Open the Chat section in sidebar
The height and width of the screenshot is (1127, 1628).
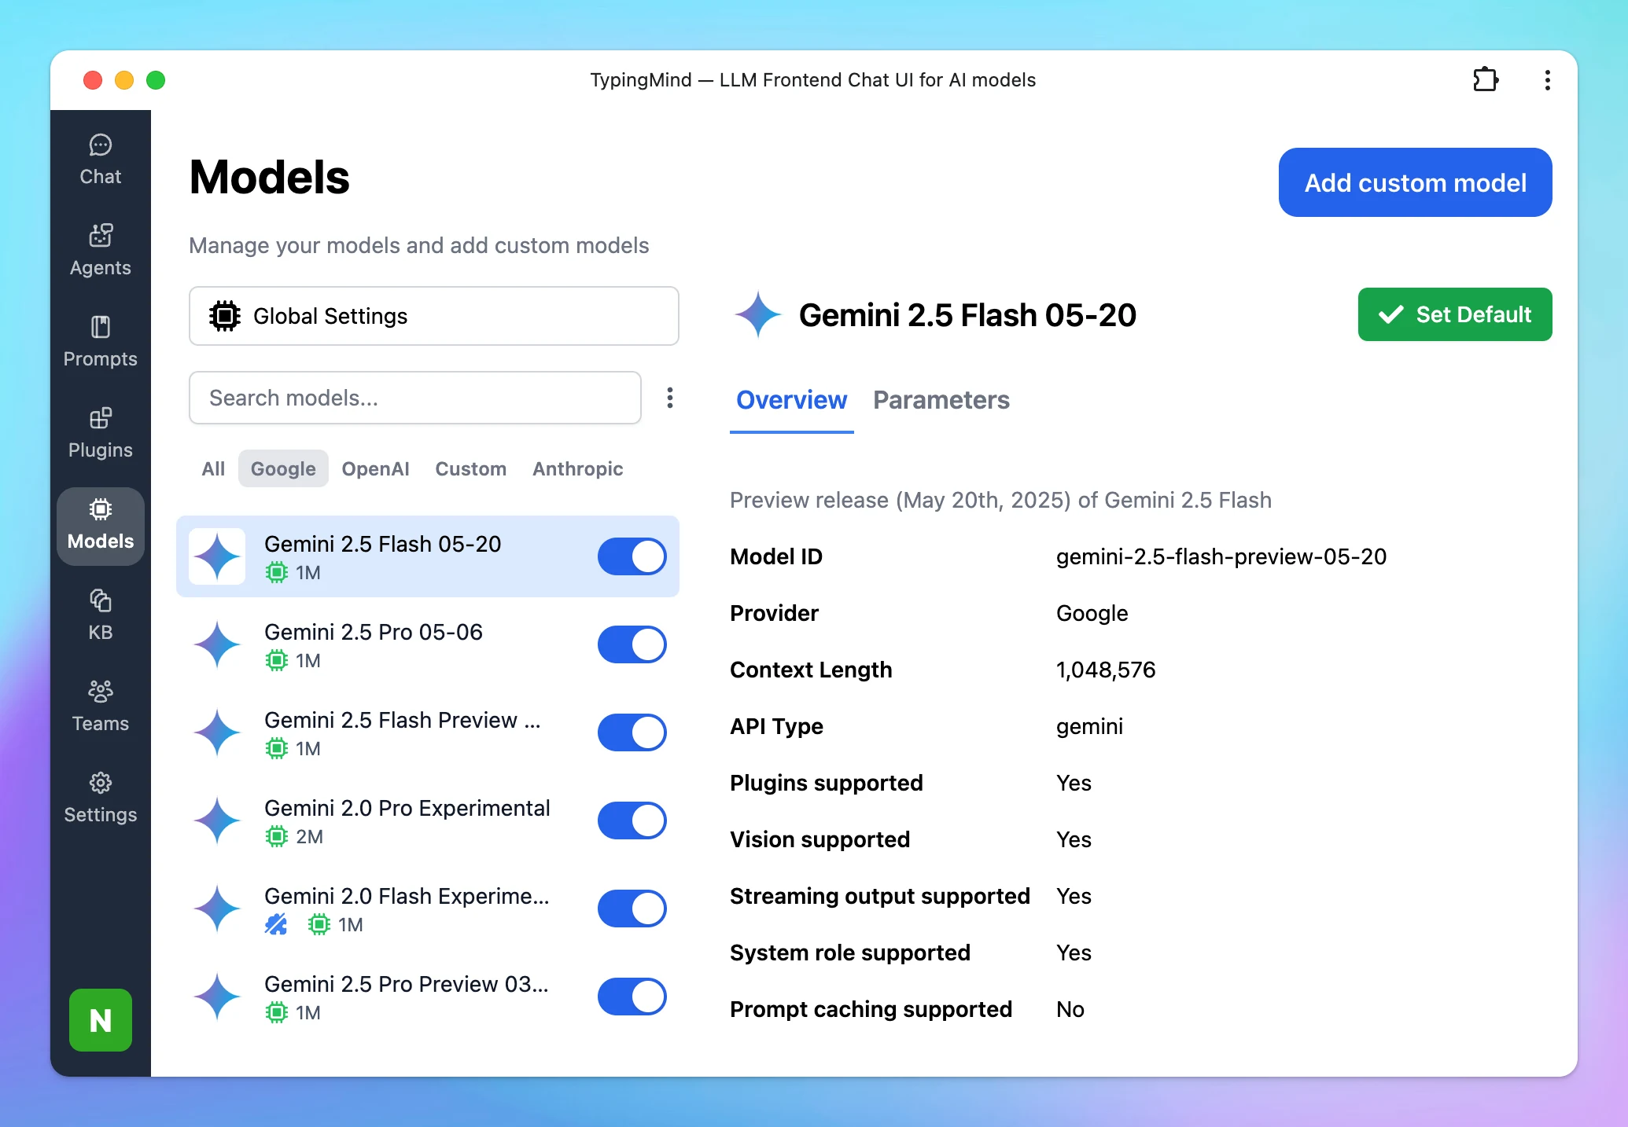point(100,160)
